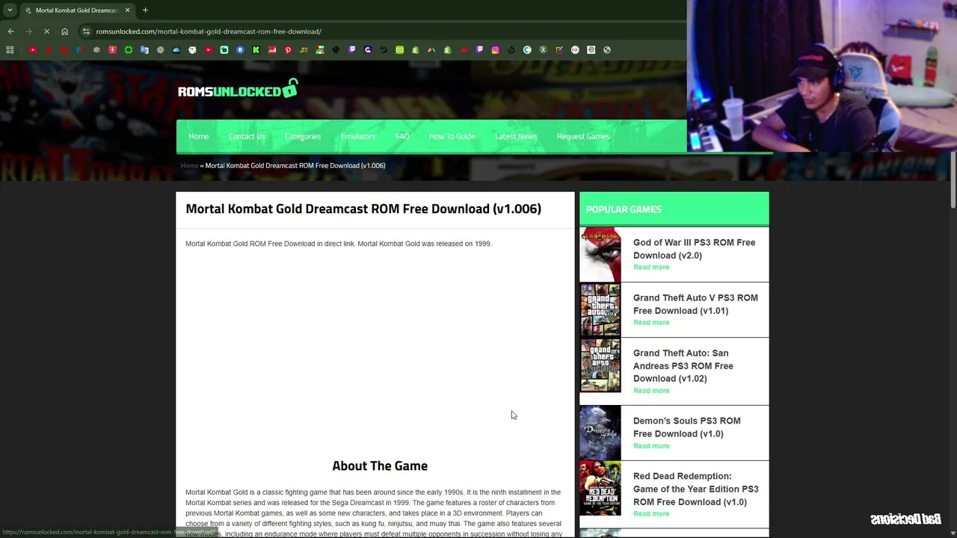The width and height of the screenshot is (957, 538).
Task: Click the POPULAR GAMES sidebar header
Action: (x=674, y=208)
